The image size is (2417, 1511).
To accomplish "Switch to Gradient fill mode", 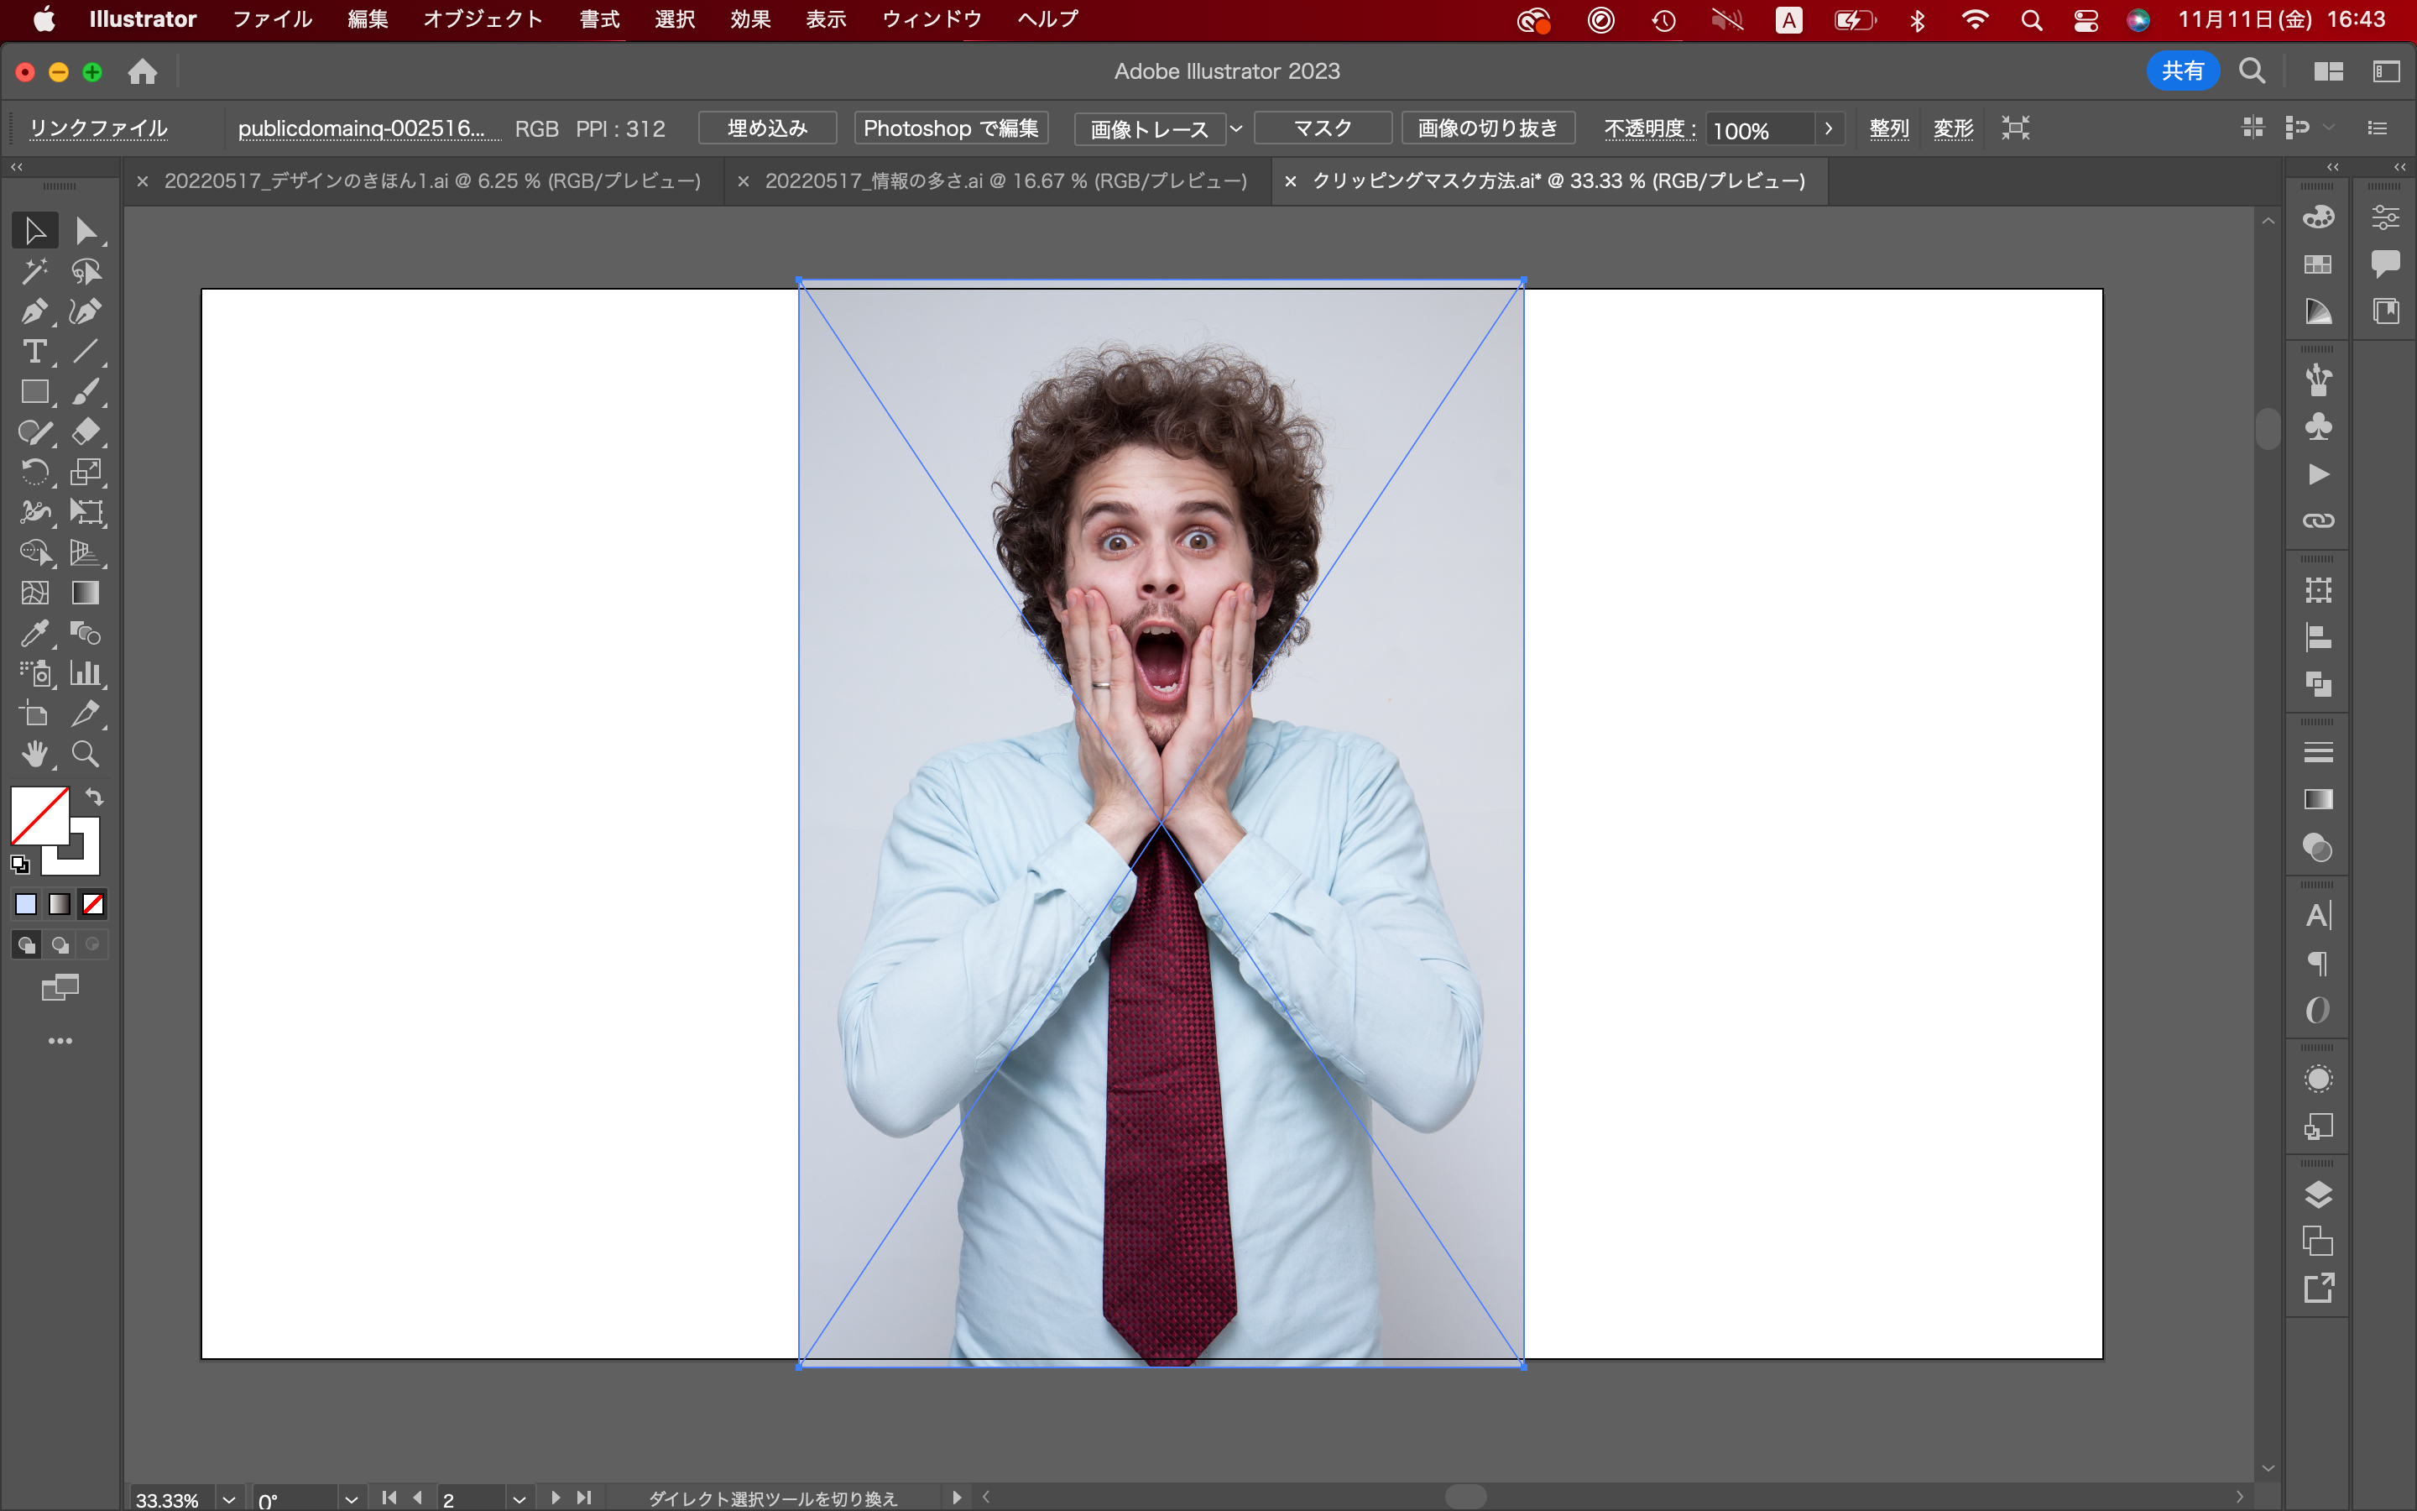I will 60,904.
